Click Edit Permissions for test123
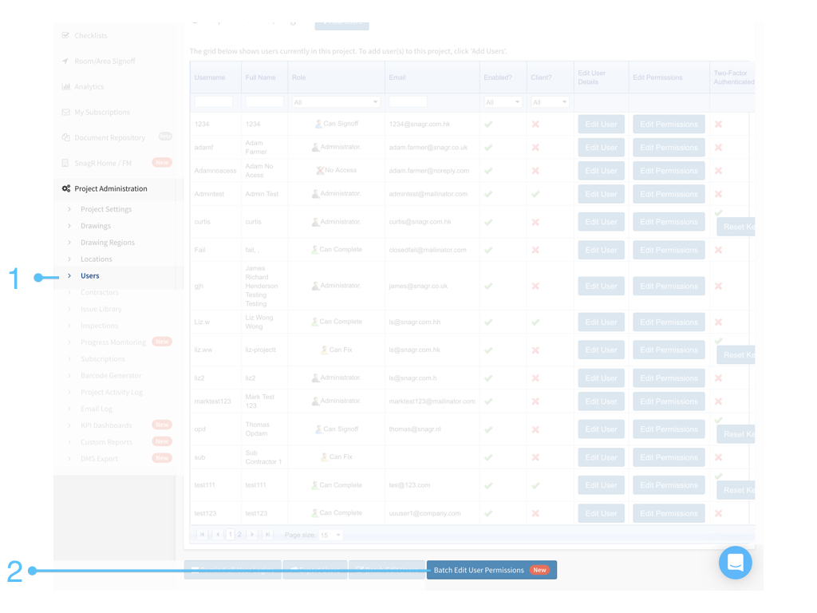Screen dimensions: 817x613 (669, 513)
